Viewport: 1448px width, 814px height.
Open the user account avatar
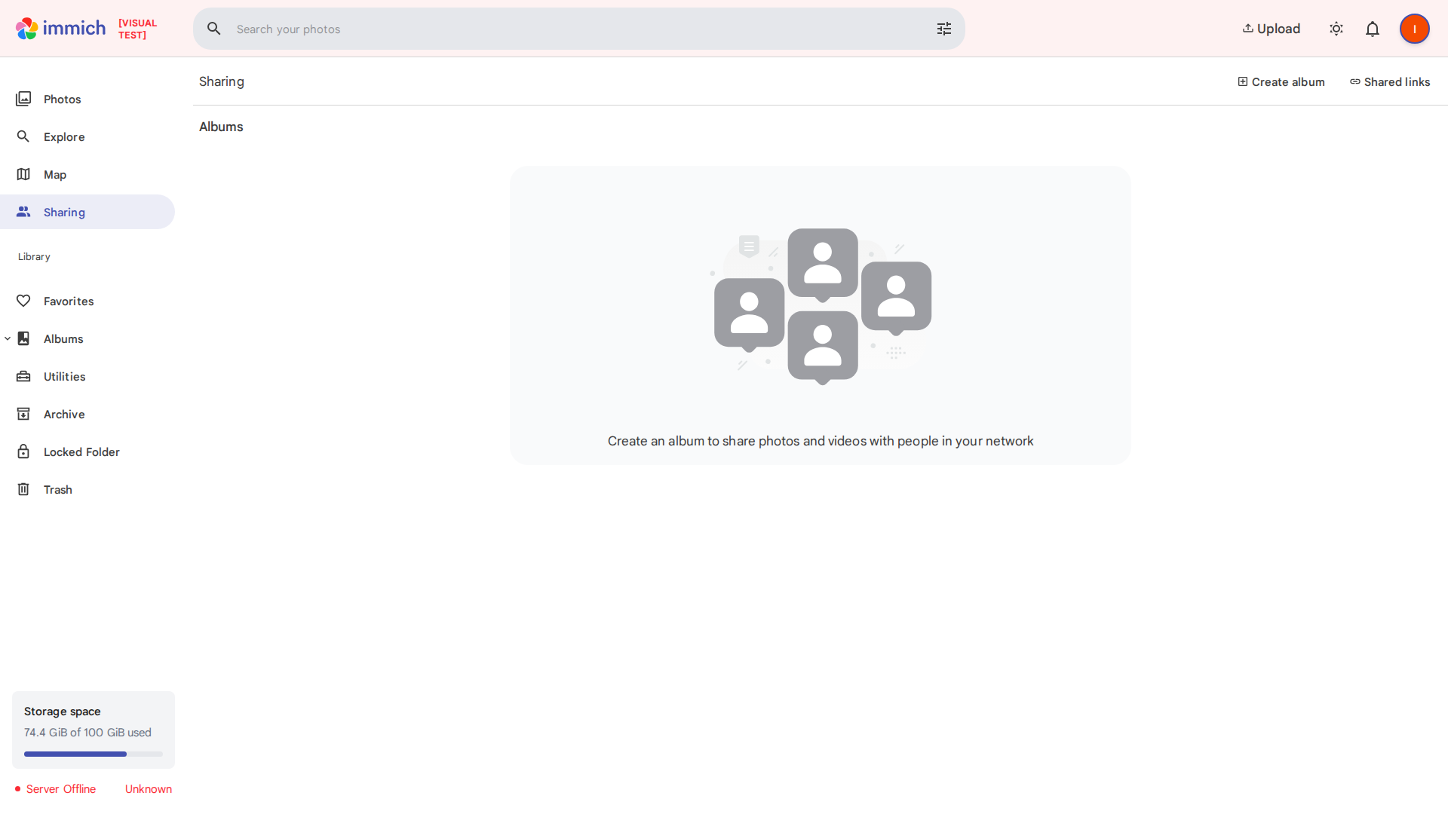[x=1414, y=29]
